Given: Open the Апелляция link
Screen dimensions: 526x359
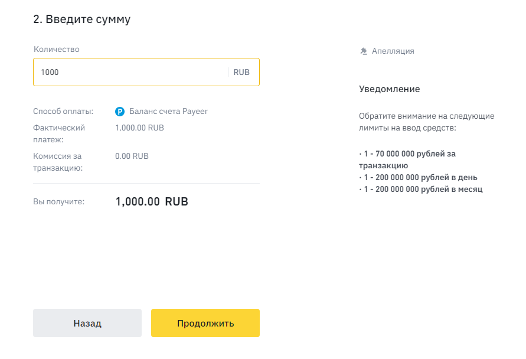Looking at the screenshot, I should click(393, 51).
